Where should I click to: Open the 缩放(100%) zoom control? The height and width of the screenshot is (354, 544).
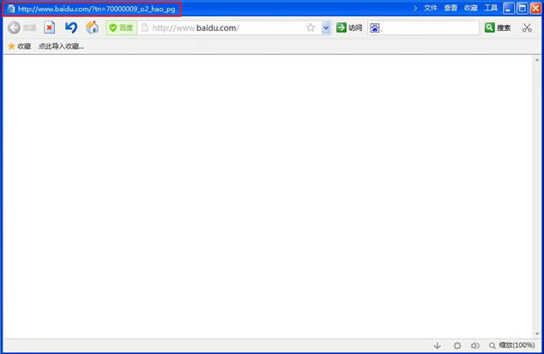[512, 345]
